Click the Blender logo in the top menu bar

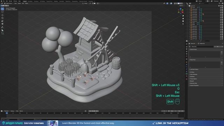pyautogui.click(x=1, y=1)
